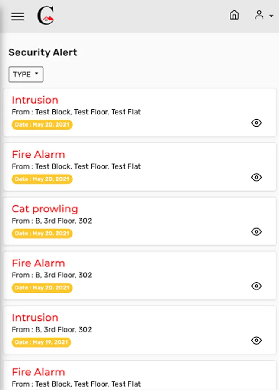The height and width of the screenshot is (390, 279).
Task: Click Cat prowling's location text
Action: (x=52, y=221)
